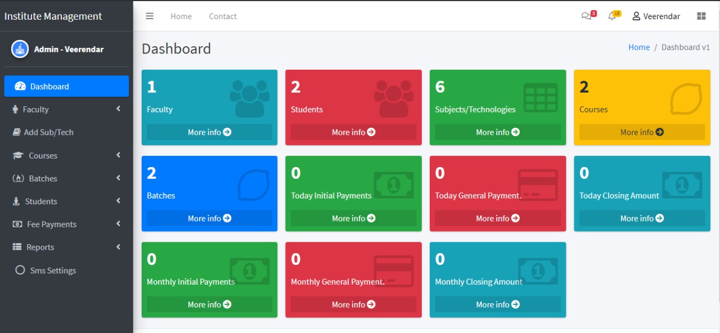720x333 pixels.
Task: Click credit card icon on Today General Payment
Action: pyautogui.click(x=538, y=184)
